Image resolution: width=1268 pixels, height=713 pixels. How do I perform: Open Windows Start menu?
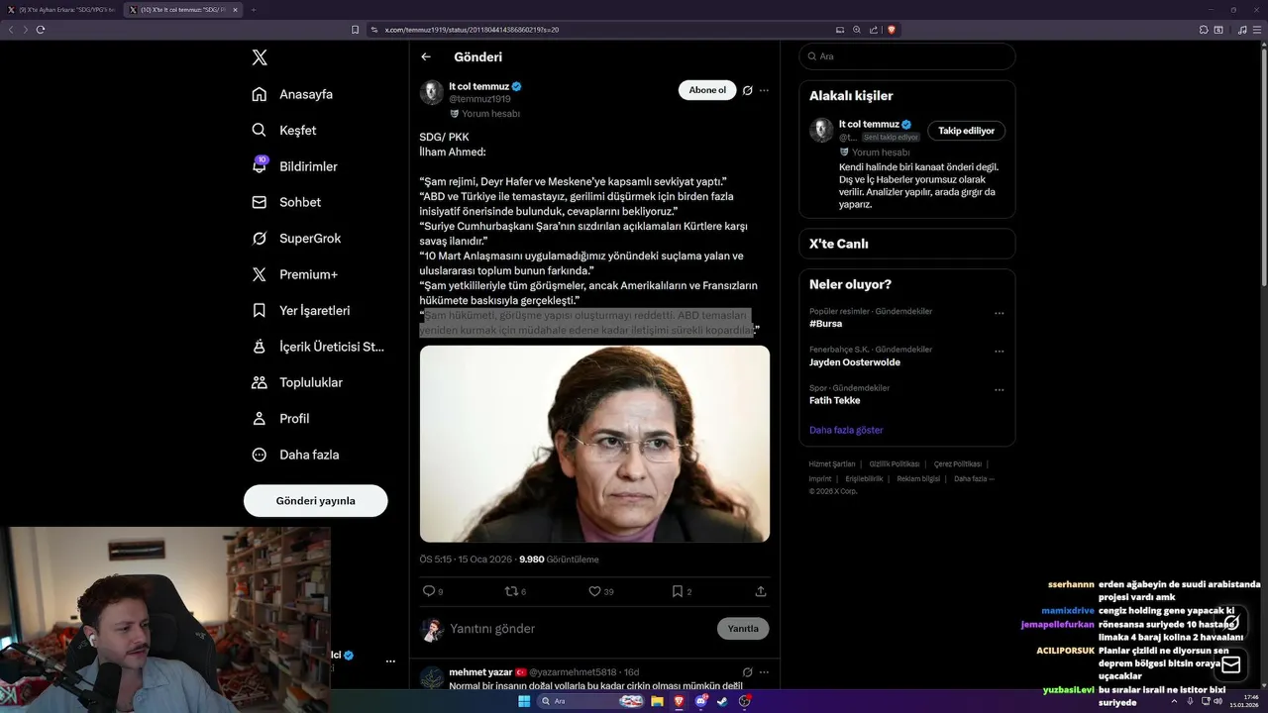click(525, 701)
